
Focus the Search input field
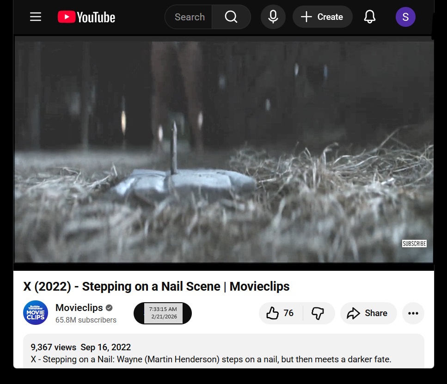(190, 17)
